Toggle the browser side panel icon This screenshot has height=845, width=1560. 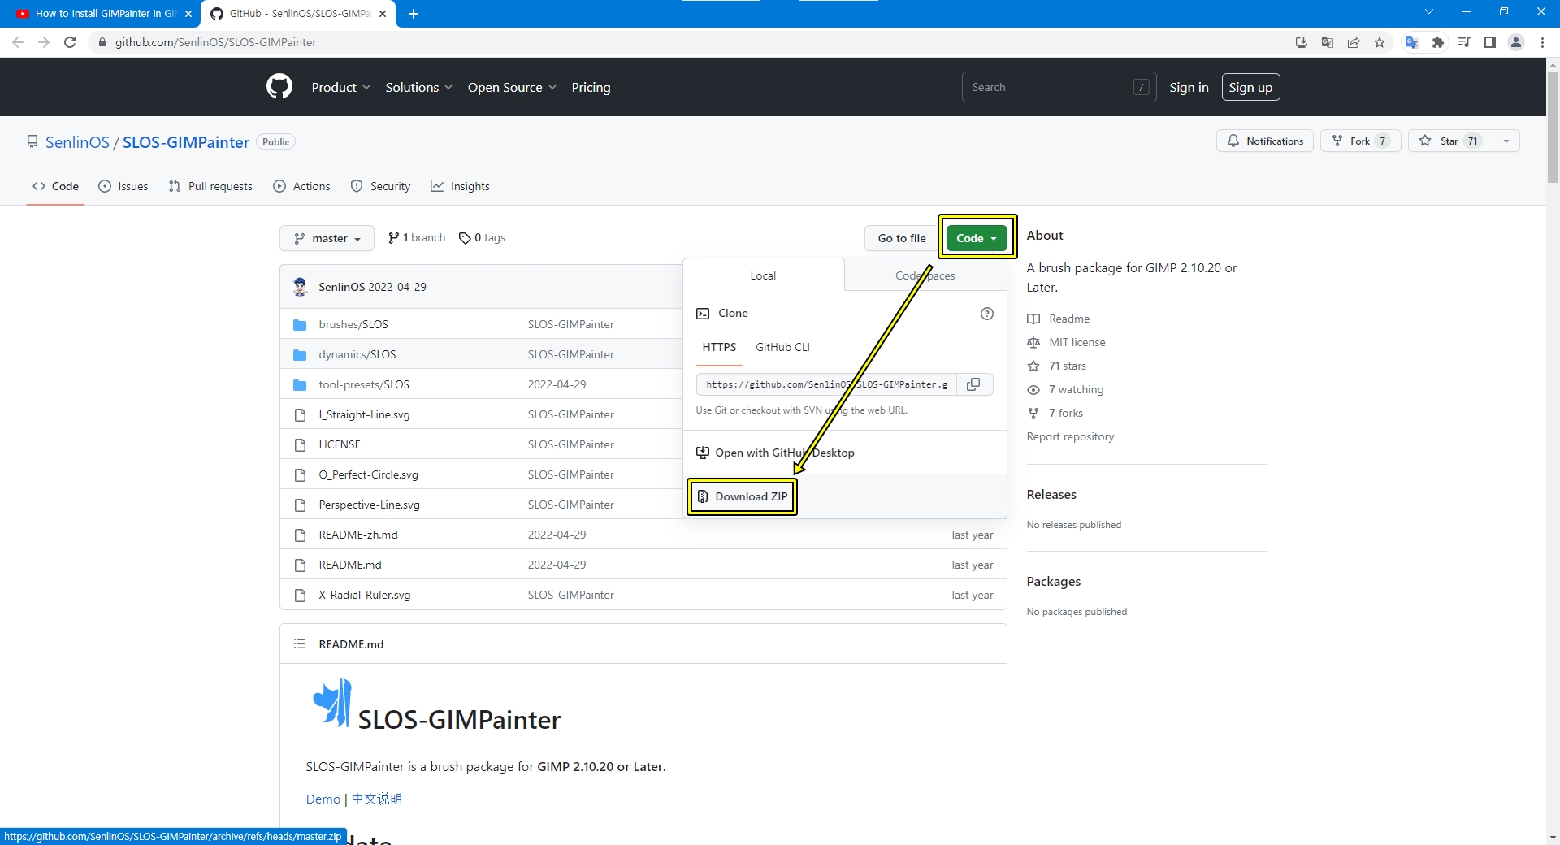1490,42
